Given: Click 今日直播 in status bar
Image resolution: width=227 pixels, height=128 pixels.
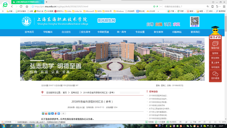Looking at the screenshot, I should [x=160, y=122].
